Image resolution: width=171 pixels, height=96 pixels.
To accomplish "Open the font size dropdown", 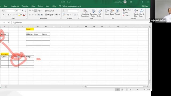I will 20,11.
